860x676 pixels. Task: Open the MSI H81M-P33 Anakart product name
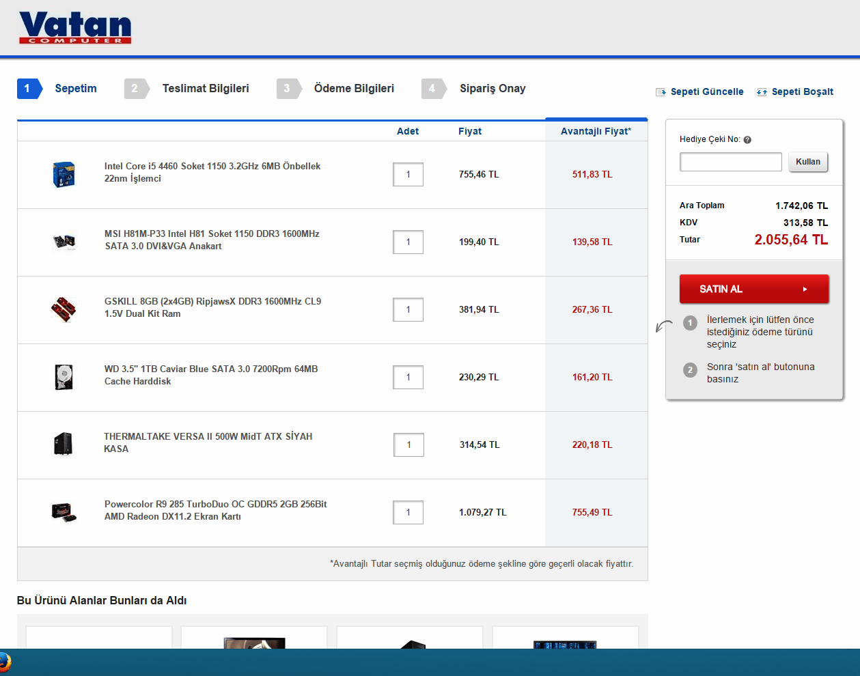[212, 240]
